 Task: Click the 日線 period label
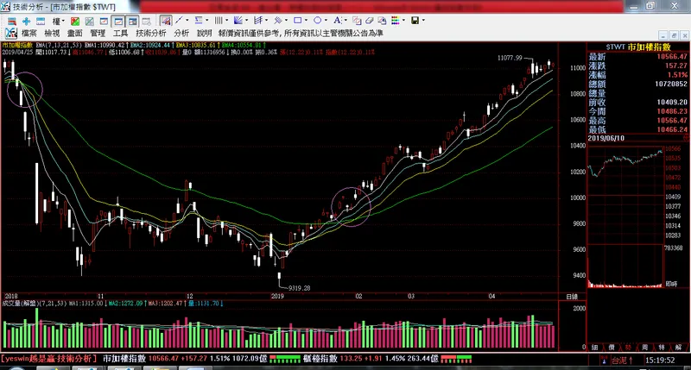click(572, 297)
